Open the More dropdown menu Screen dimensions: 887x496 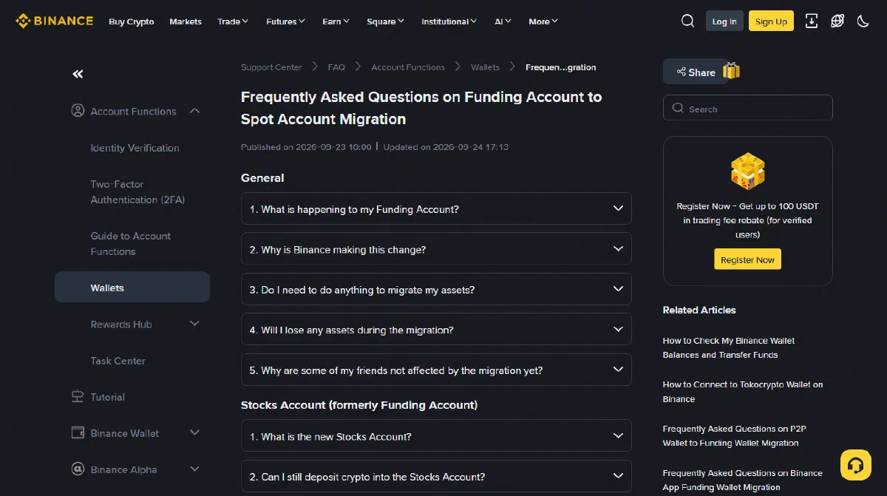click(x=544, y=21)
